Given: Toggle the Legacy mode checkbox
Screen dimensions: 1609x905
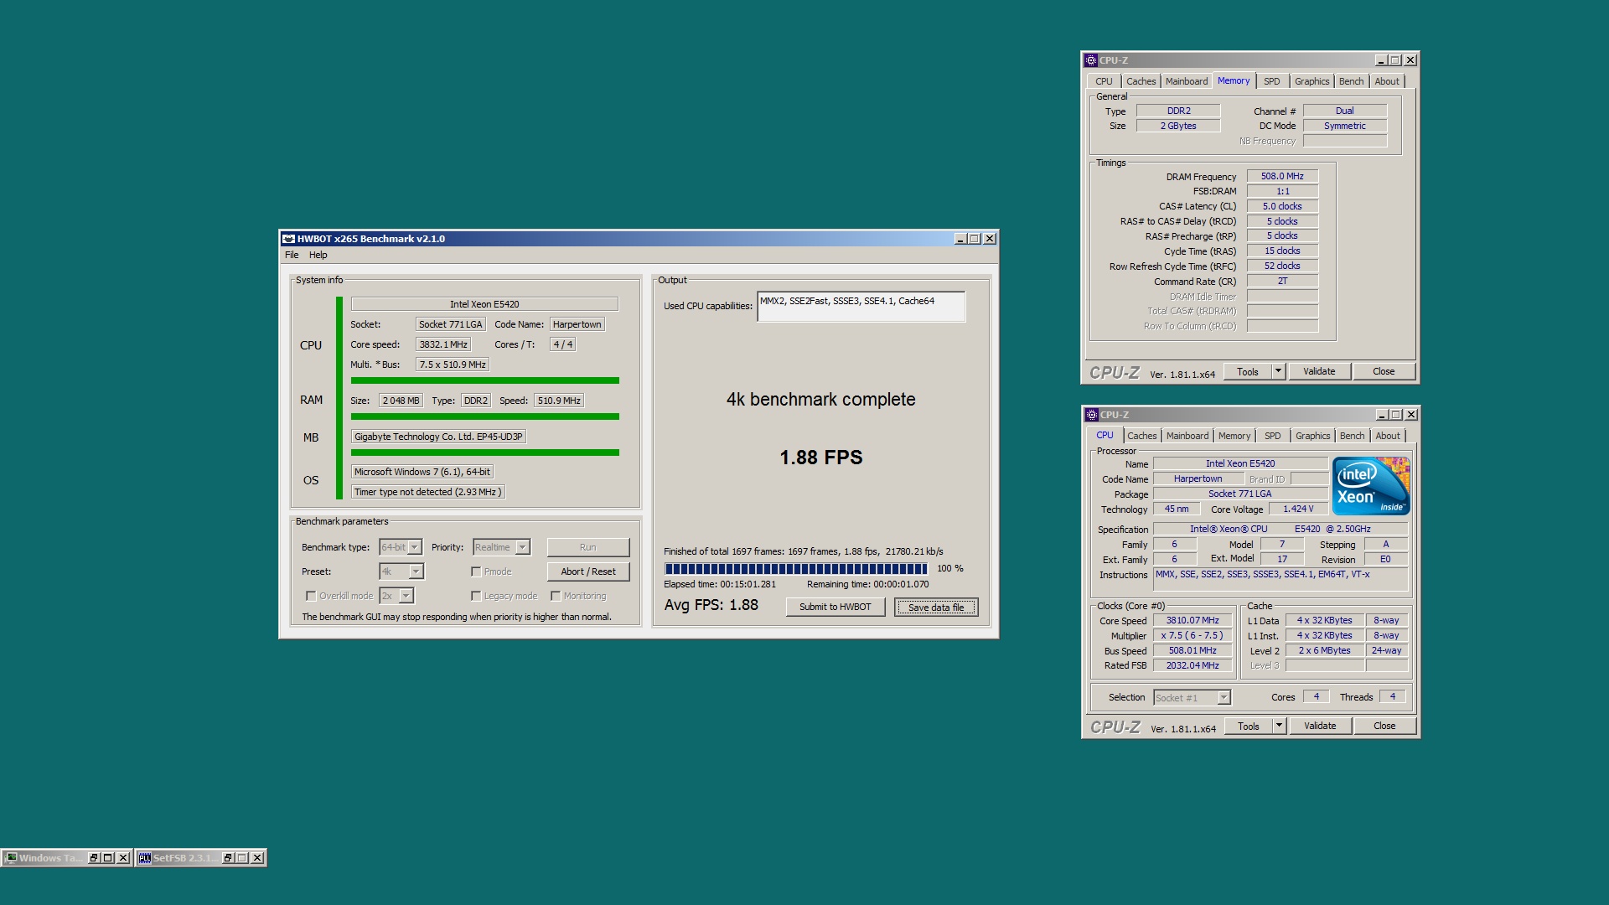Looking at the screenshot, I should tap(476, 596).
